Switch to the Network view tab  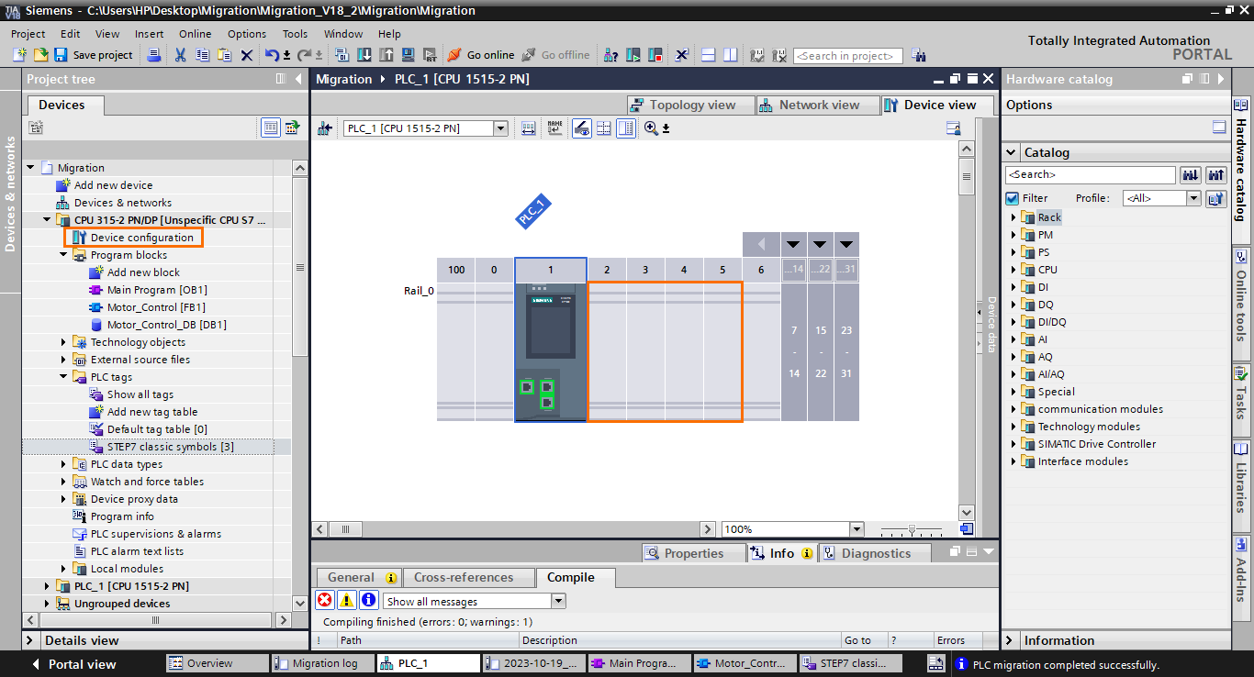(x=816, y=104)
